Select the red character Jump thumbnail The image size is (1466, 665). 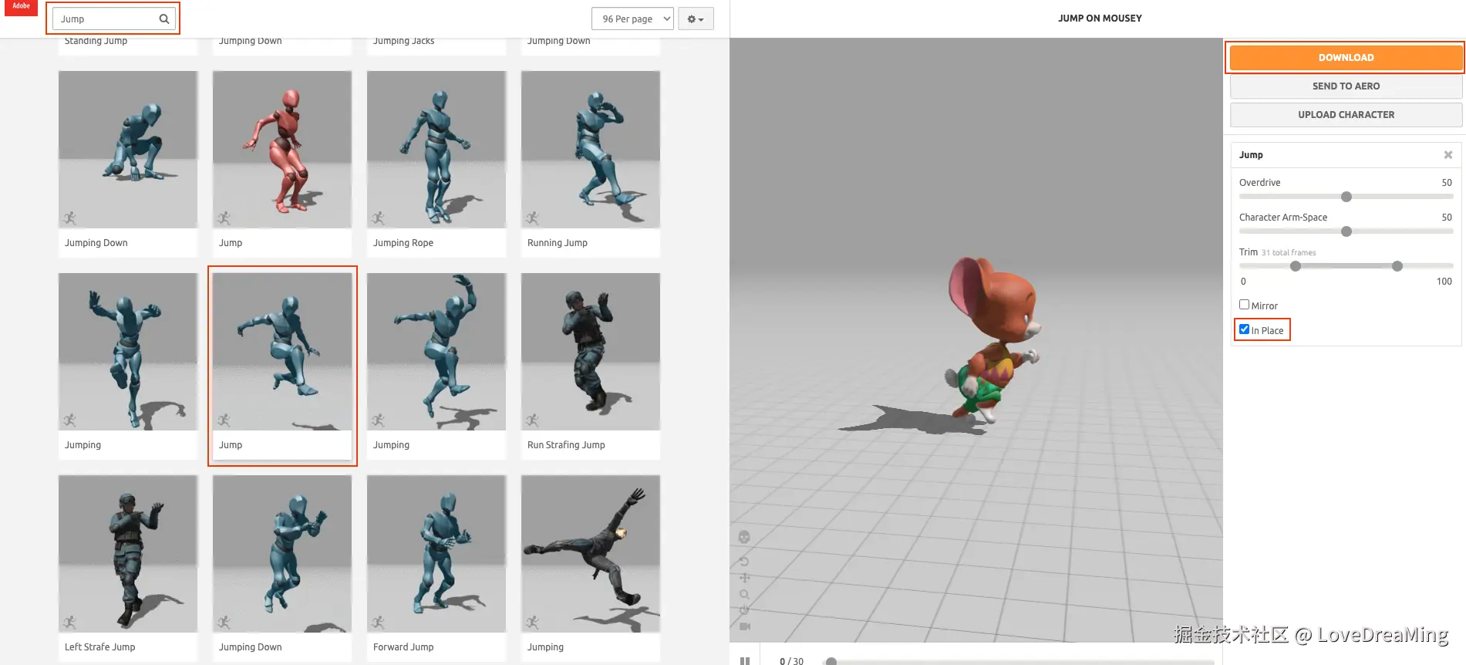click(x=282, y=150)
